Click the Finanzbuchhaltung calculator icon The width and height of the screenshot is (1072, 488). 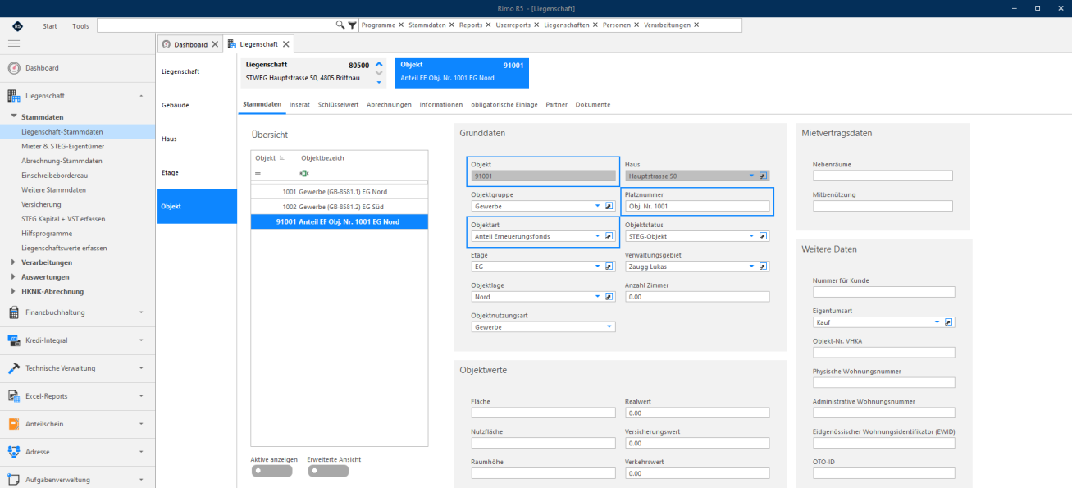(14, 312)
